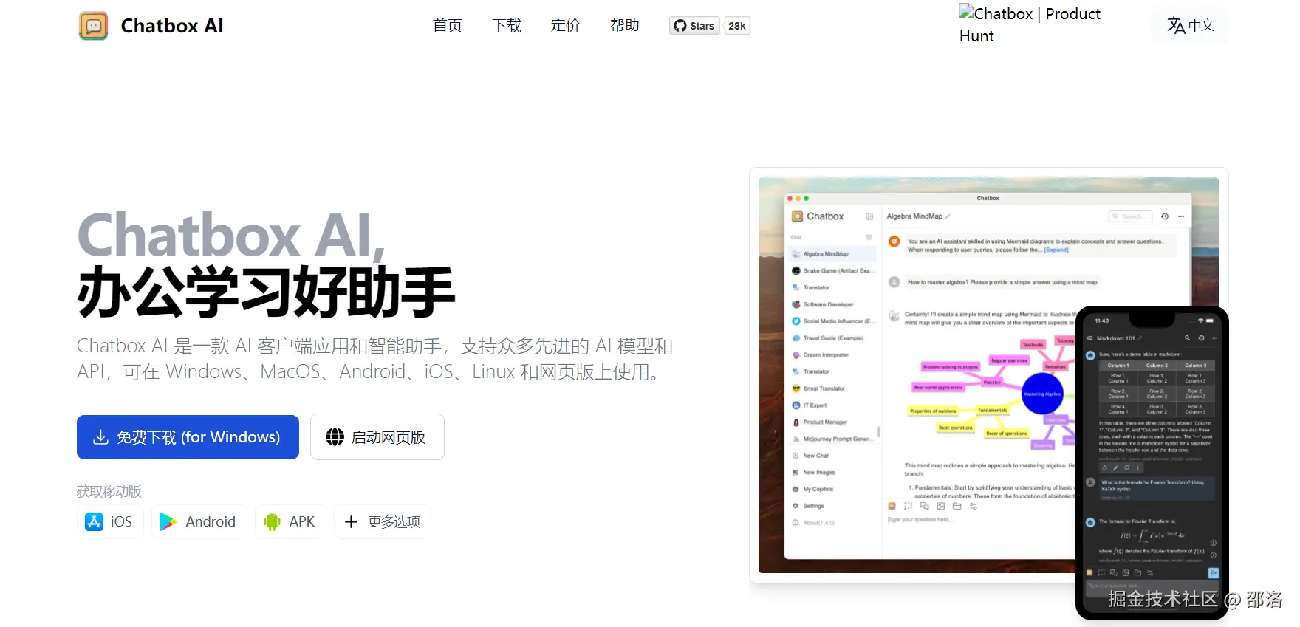Click the globe icon on 启动网页版
This screenshot has height=627, width=1300.
point(335,437)
